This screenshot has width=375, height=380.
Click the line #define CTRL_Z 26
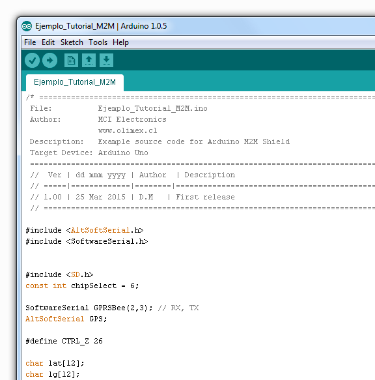click(x=64, y=342)
